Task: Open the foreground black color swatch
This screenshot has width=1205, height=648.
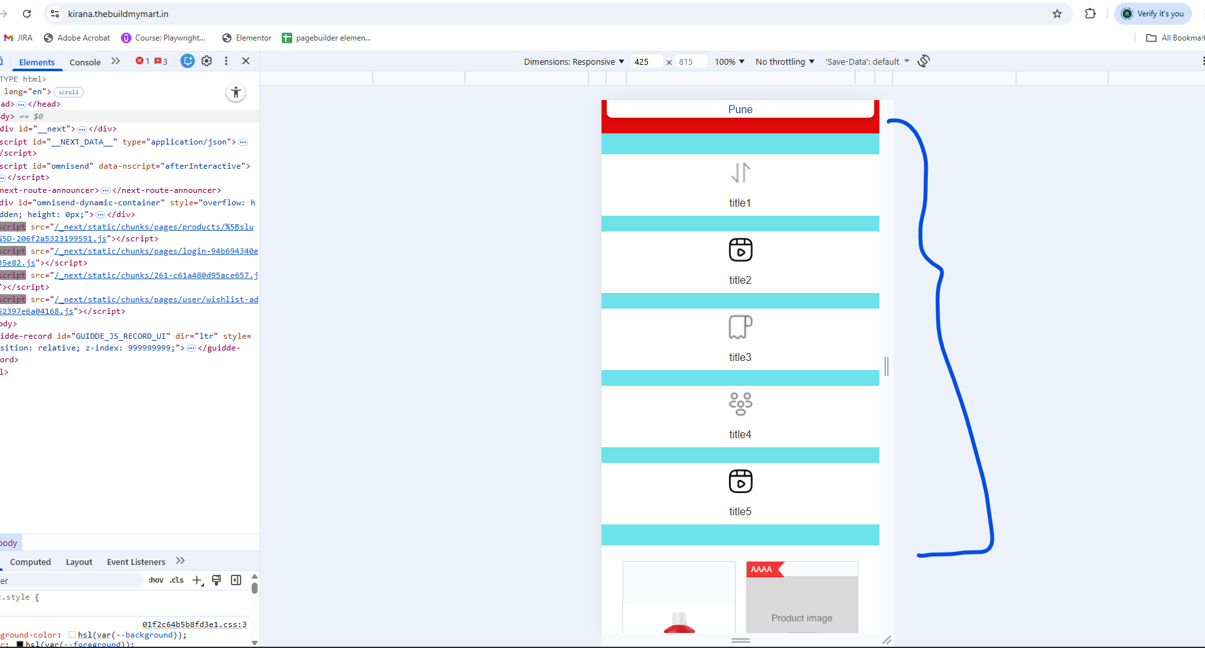Action: click(20, 644)
